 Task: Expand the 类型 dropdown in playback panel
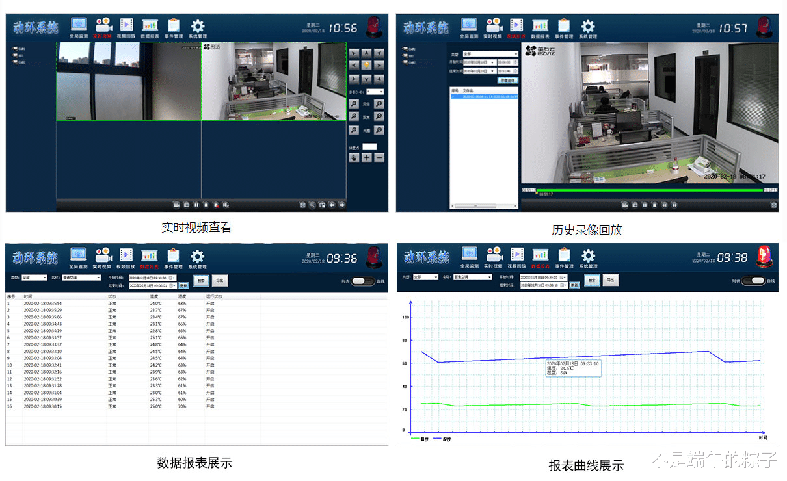coord(490,54)
